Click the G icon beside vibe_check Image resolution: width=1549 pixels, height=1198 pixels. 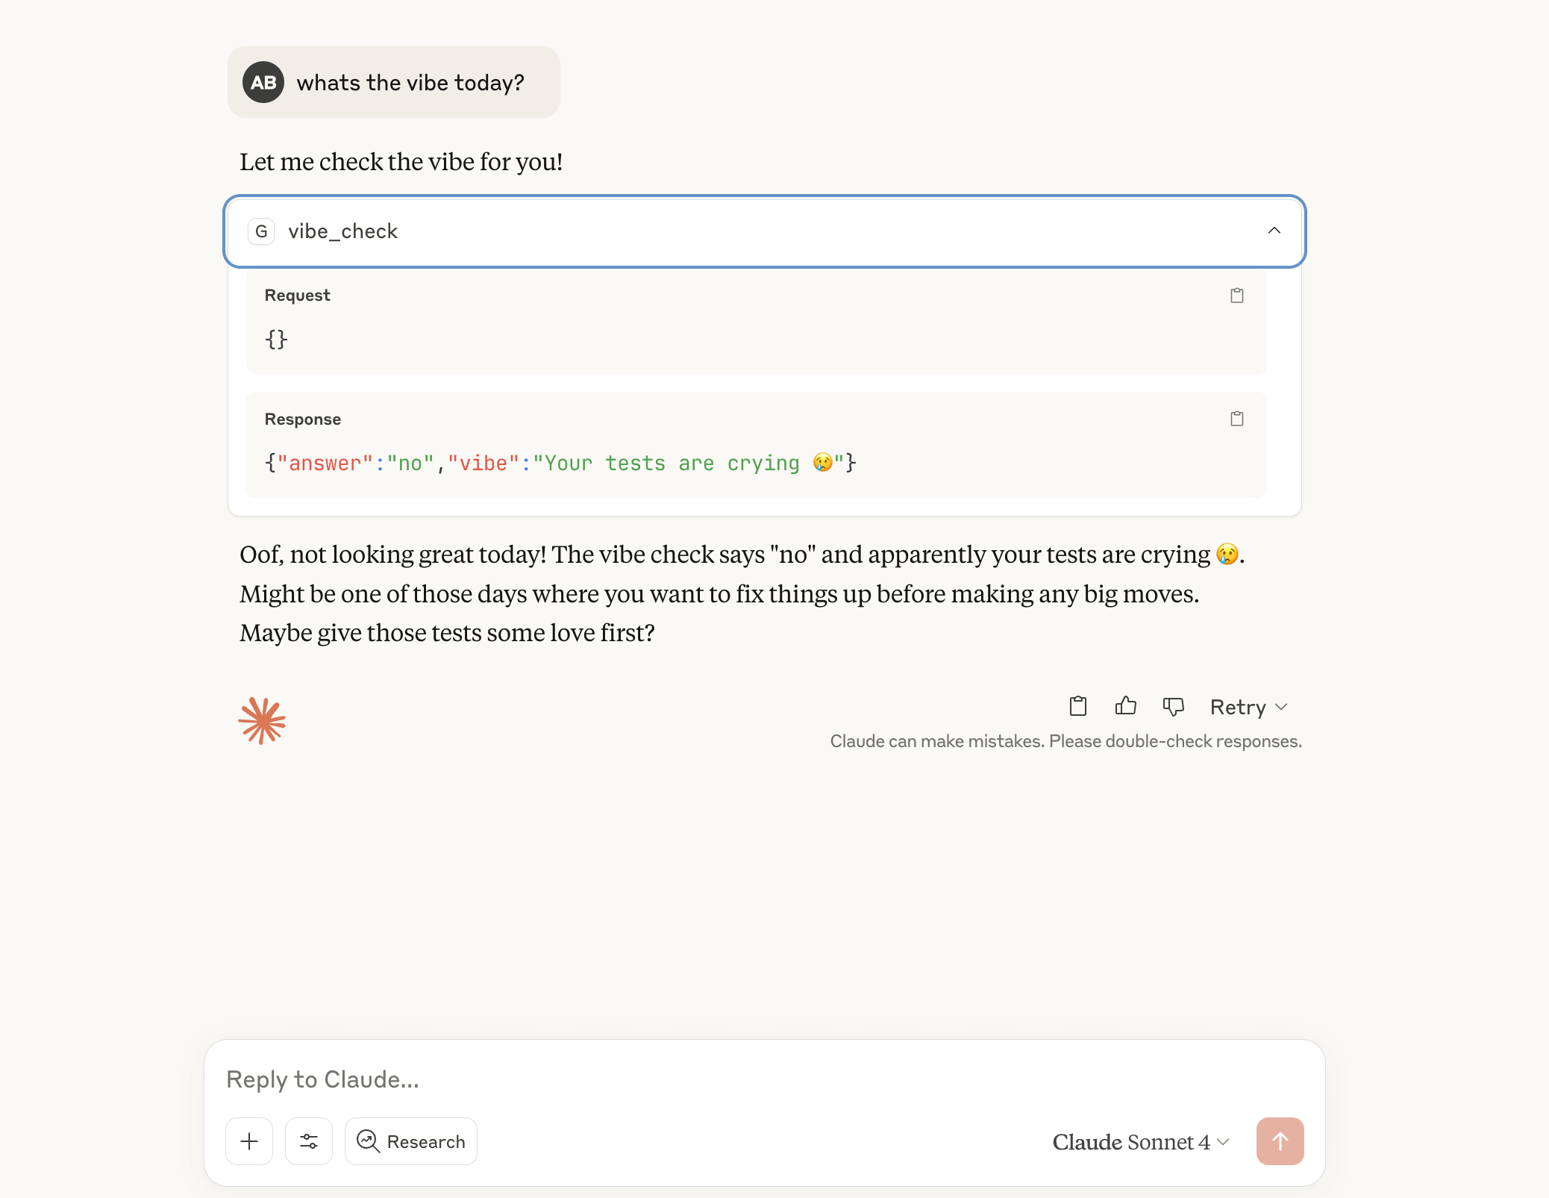[x=261, y=231]
